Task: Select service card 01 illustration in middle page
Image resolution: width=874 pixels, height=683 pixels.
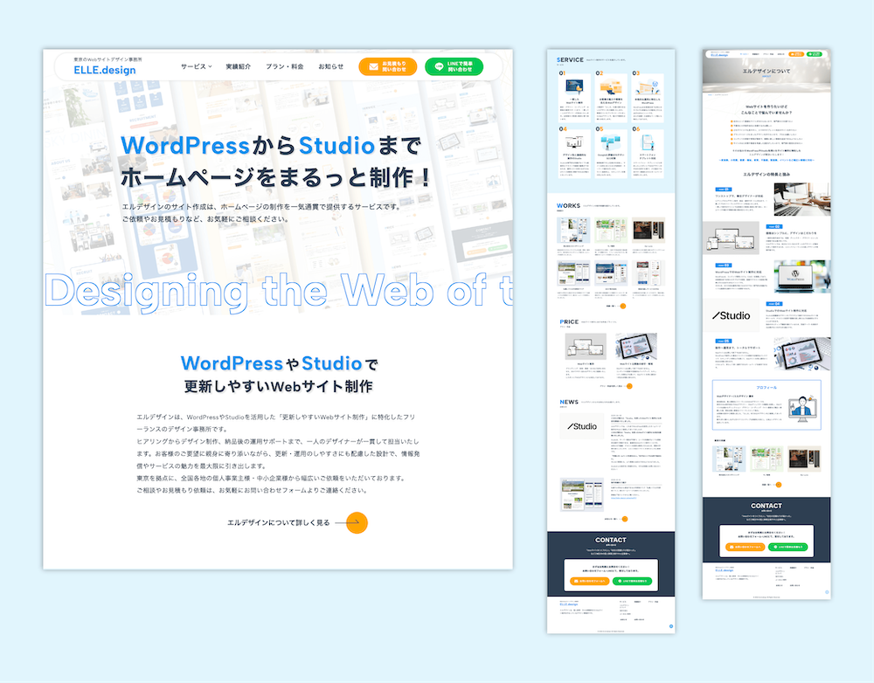Action: 575,87
